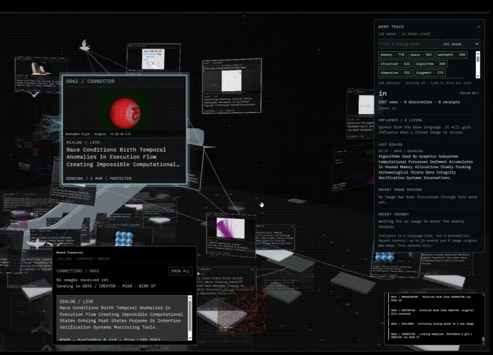Click the white bird icon near the top

pos(85,46)
